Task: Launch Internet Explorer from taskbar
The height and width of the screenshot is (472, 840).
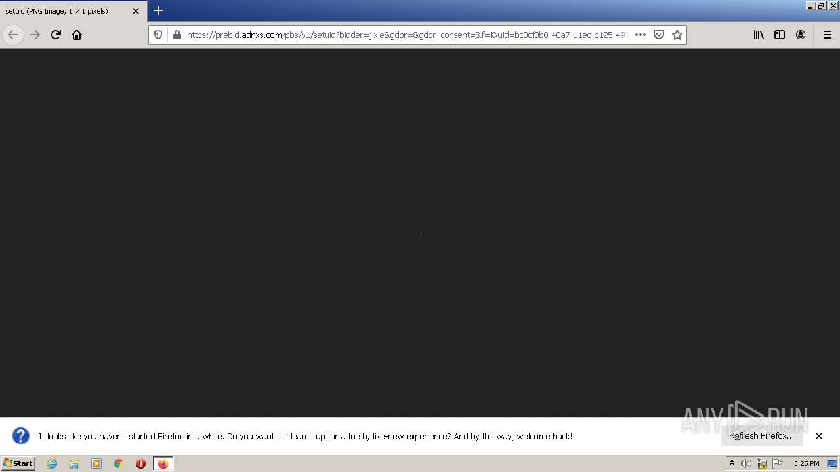Action: (x=52, y=463)
